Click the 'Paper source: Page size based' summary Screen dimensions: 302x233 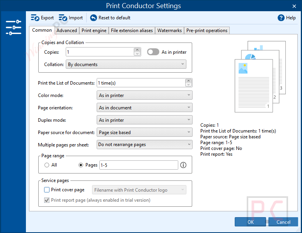(230, 137)
